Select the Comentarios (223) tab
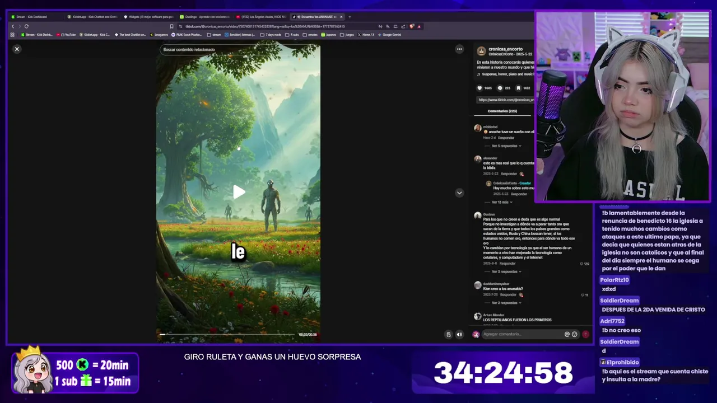 coord(502,111)
